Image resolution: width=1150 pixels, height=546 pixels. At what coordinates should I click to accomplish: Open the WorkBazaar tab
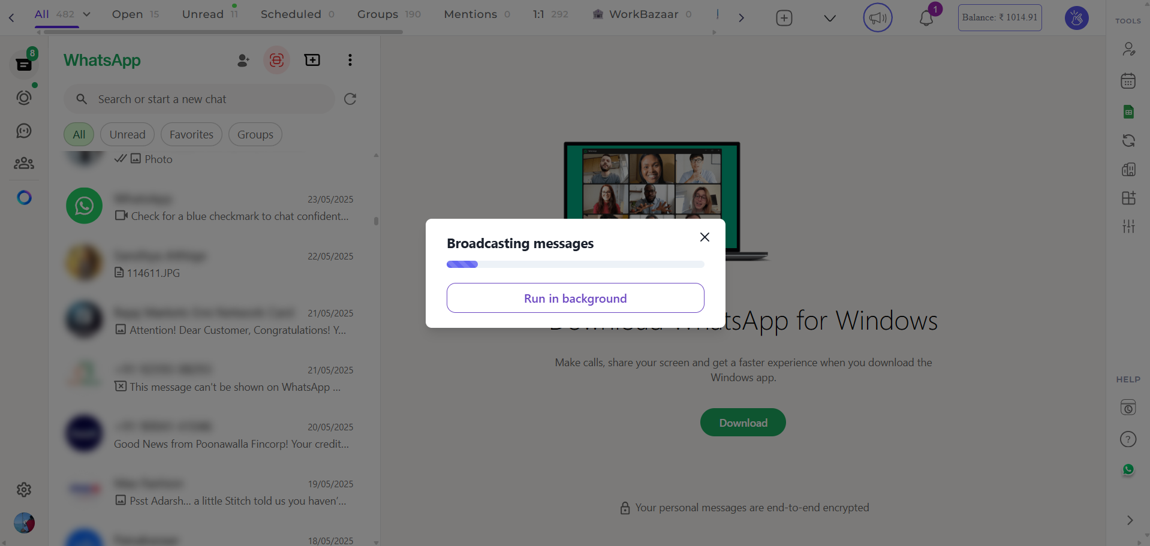[642, 14]
